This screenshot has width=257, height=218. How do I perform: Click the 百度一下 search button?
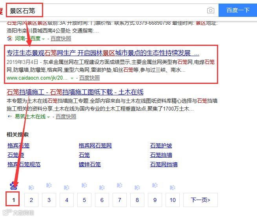238,10
